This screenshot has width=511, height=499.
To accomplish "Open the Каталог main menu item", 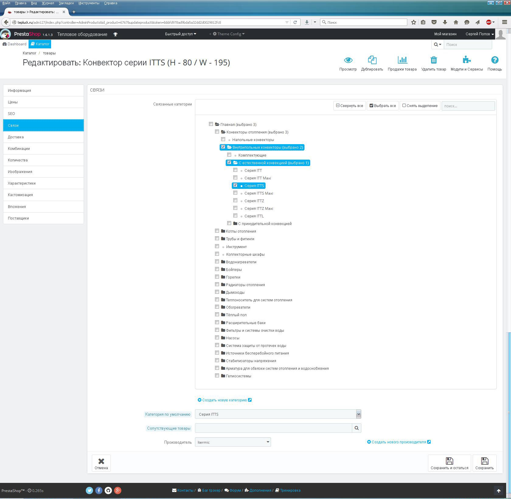I will coord(40,44).
